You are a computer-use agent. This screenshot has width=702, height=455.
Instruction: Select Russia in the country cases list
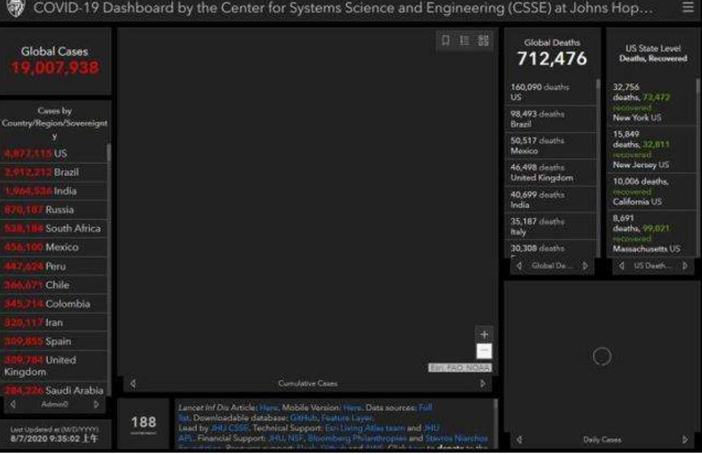click(54, 210)
